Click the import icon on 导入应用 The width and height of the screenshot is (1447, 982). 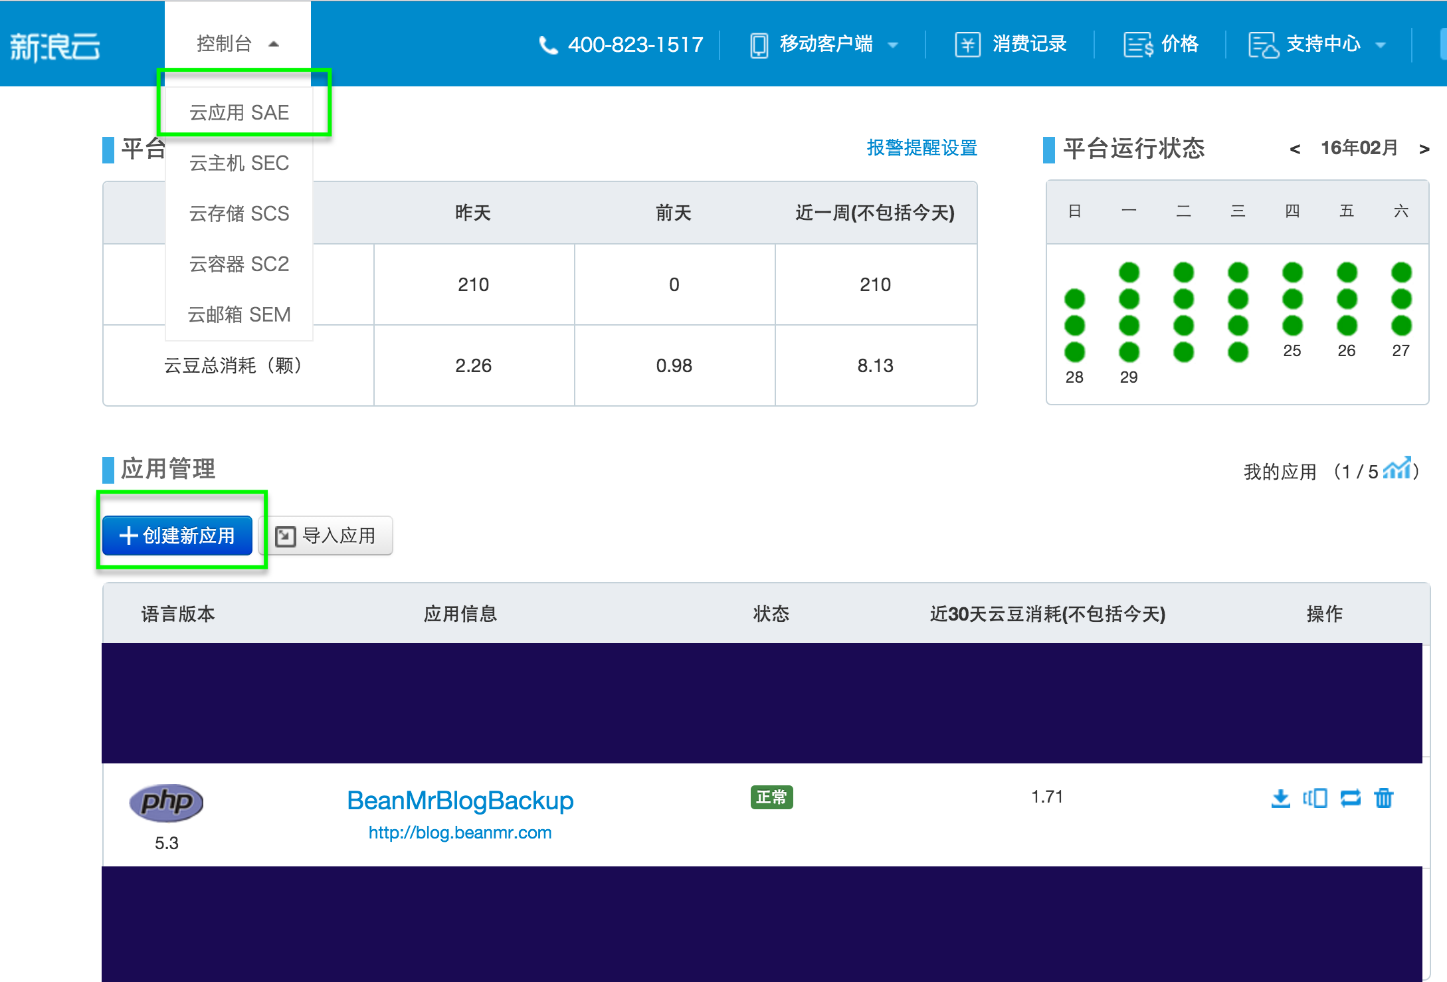point(285,536)
